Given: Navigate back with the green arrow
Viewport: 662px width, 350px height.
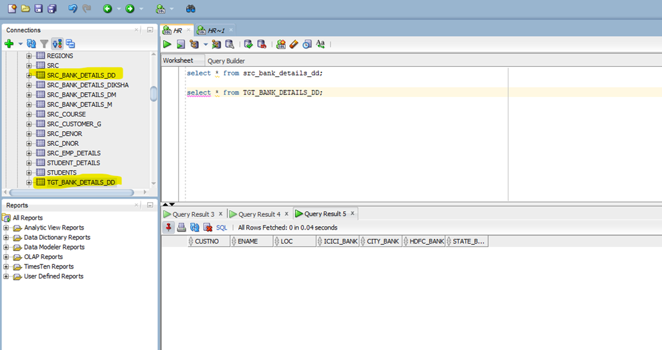Looking at the screenshot, I should [108, 9].
